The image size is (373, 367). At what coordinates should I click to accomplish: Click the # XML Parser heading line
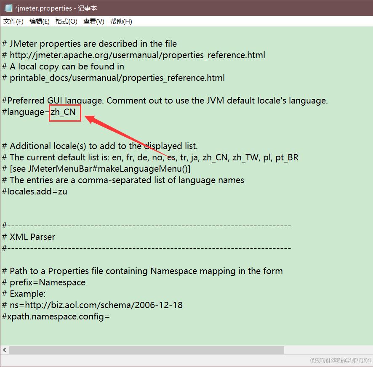pos(29,237)
